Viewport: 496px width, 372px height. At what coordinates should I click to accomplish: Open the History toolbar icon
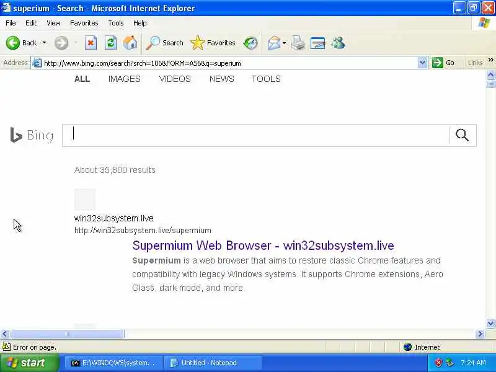pos(250,43)
